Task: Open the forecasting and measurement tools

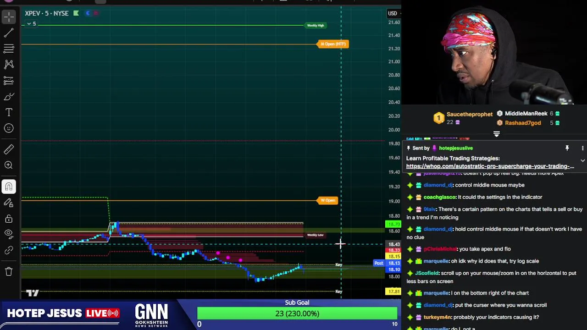Action: (x=9, y=81)
